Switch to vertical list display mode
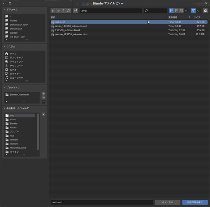Image resolution: width=210 pixels, height=207 pixels. point(171,11)
